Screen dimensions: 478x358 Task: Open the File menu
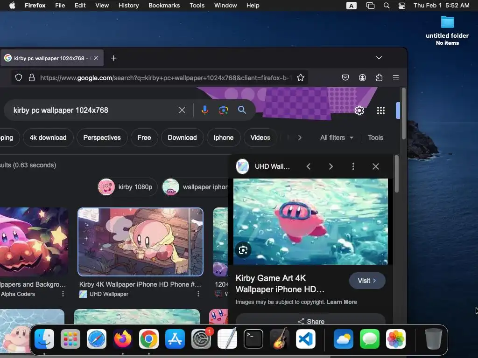point(60,6)
